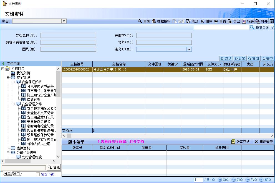Image resolution: width=275 pixels, height=183 pixels.
Task: Click the 清空 clear button
Action: click(x=267, y=59)
